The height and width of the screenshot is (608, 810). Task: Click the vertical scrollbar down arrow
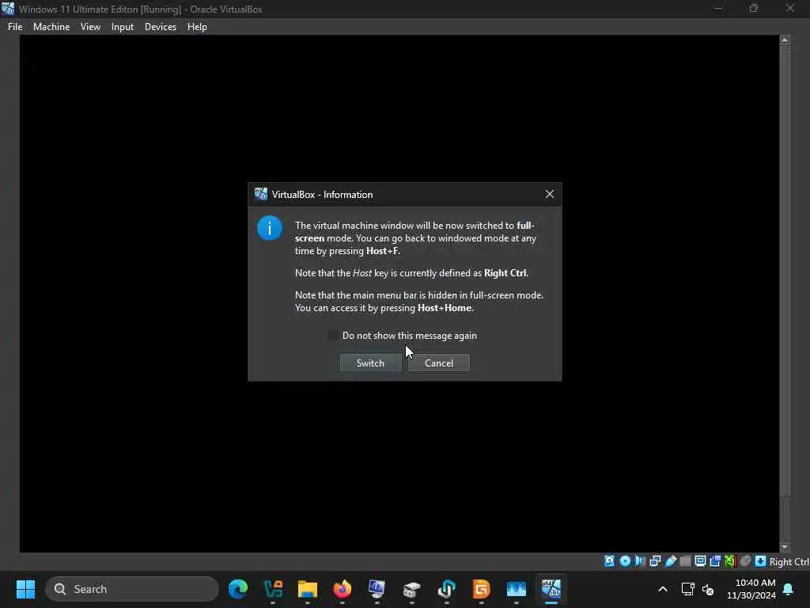coord(785,547)
